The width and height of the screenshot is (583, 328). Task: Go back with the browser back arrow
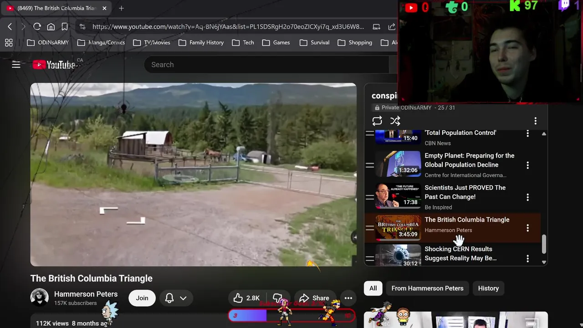click(x=10, y=27)
